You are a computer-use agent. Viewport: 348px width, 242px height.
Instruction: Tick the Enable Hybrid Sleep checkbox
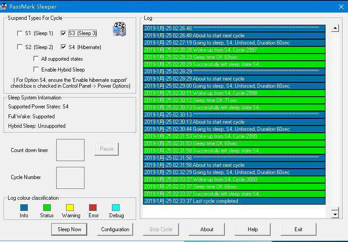(x=36, y=70)
